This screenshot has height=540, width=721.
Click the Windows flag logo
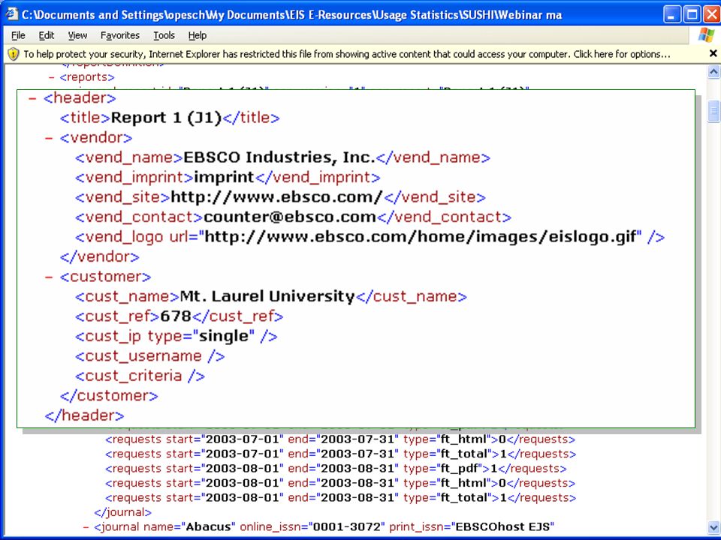pyautogui.click(x=706, y=35)
